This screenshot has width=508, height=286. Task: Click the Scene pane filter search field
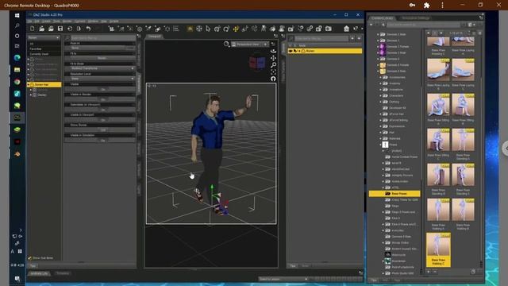(x=321, y=39)
